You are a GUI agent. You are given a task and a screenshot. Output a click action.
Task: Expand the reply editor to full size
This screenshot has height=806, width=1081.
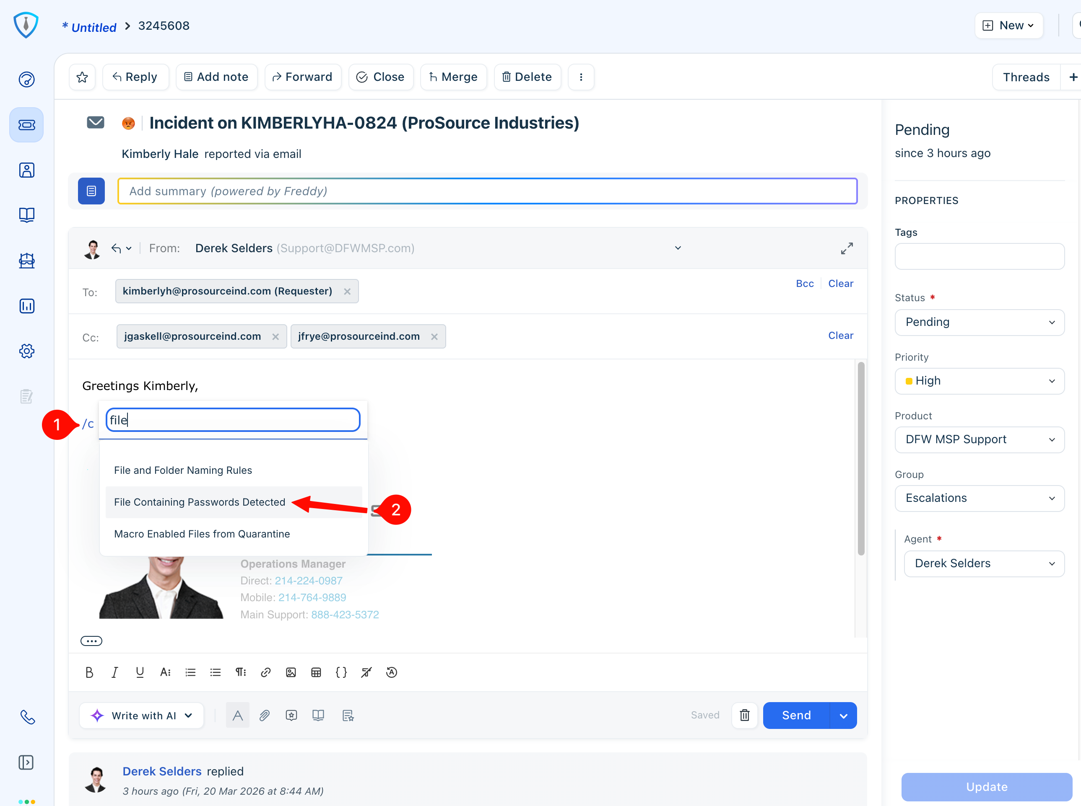tap(847, 248)
